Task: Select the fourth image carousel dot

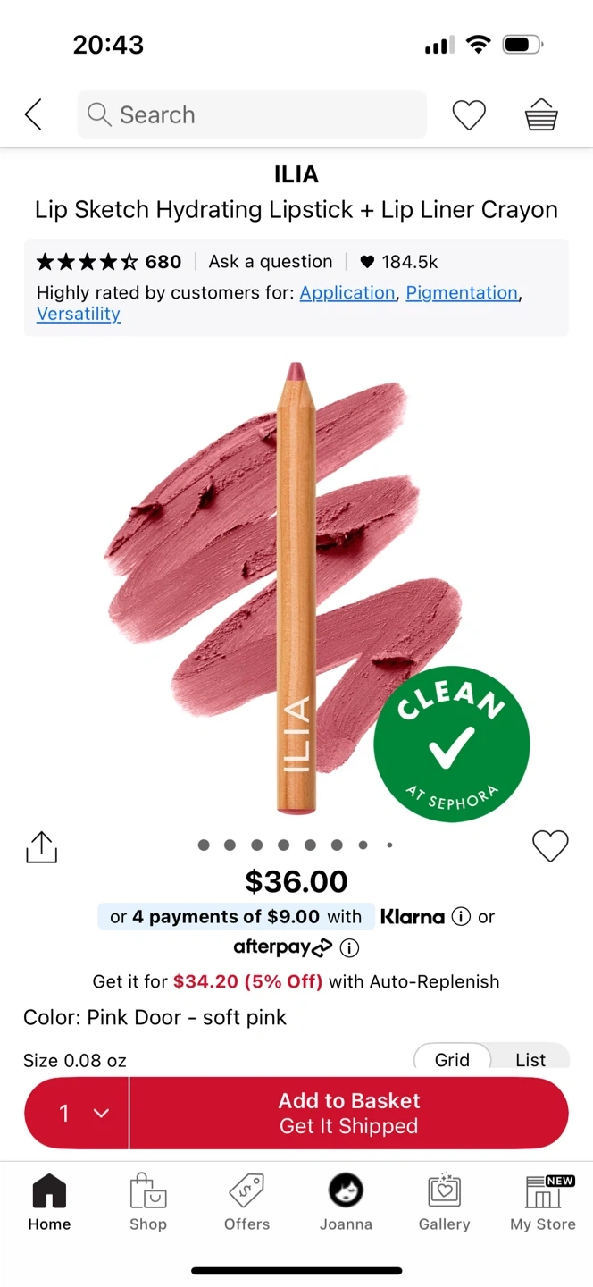Action: [x=283, y=845]
